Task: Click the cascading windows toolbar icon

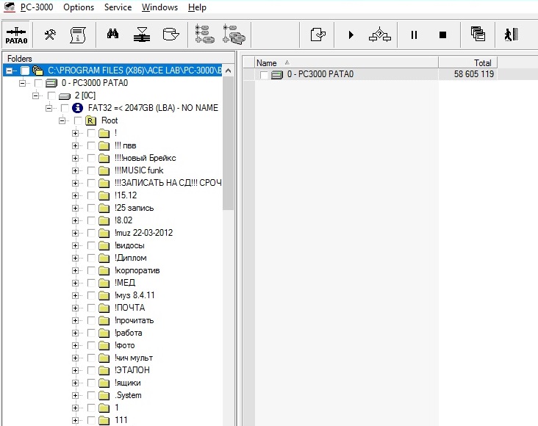Action: [x=478, y=35]
